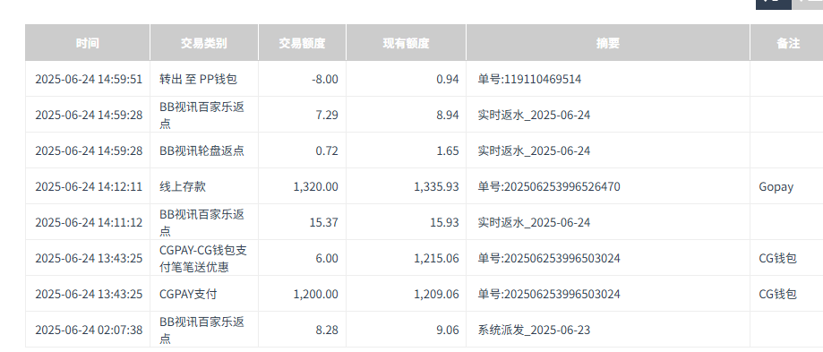
Task: Select the -8.00 transaction amount
Action: click(324, 79)
